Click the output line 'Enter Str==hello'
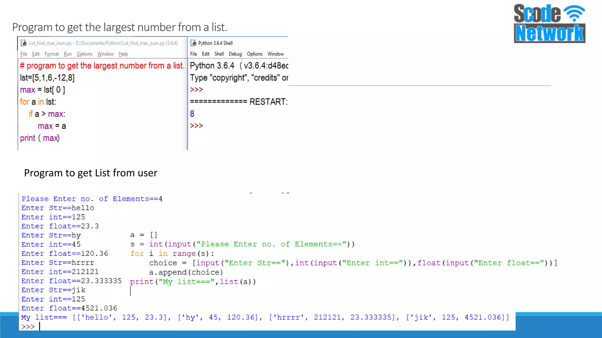602x338 pixels. click(58, 208)
